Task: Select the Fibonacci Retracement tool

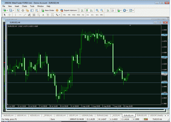Action: tap(39, 15)
